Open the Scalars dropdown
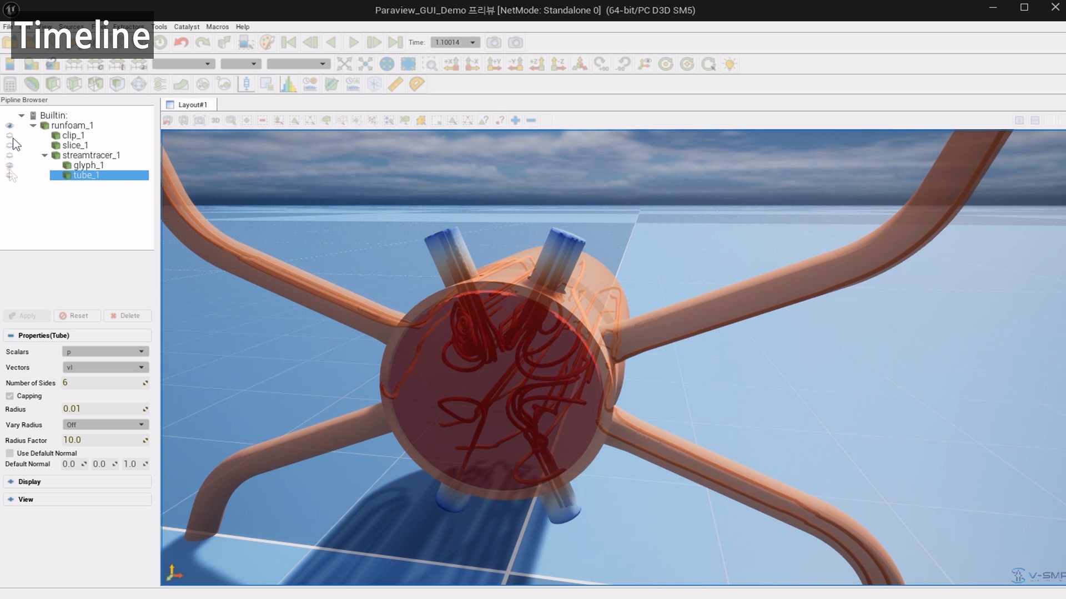This screenshot has width=1066, height=599. click(105, 352)
